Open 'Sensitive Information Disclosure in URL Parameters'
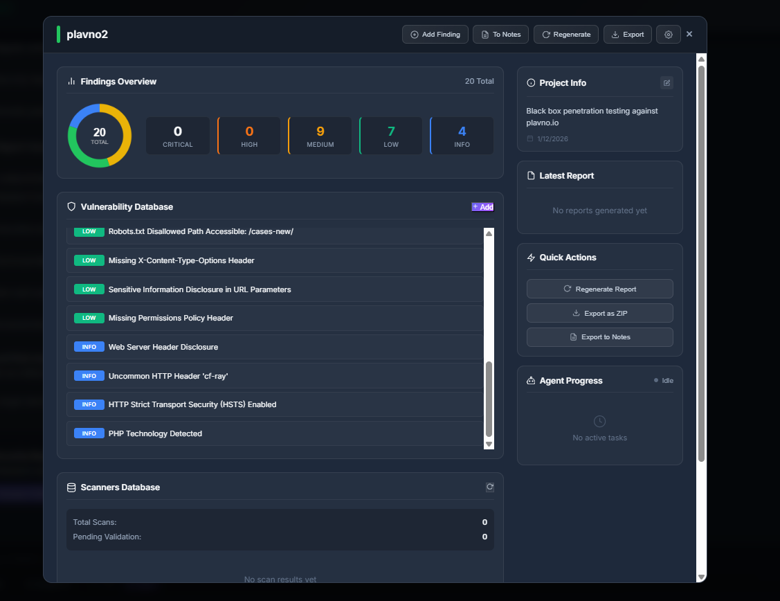 click(199, 289)
